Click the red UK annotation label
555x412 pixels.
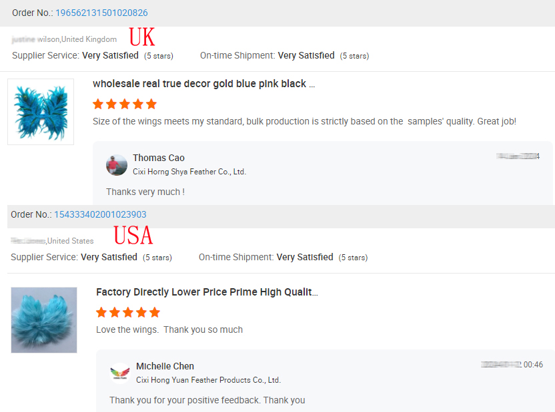tap(141, 37)
